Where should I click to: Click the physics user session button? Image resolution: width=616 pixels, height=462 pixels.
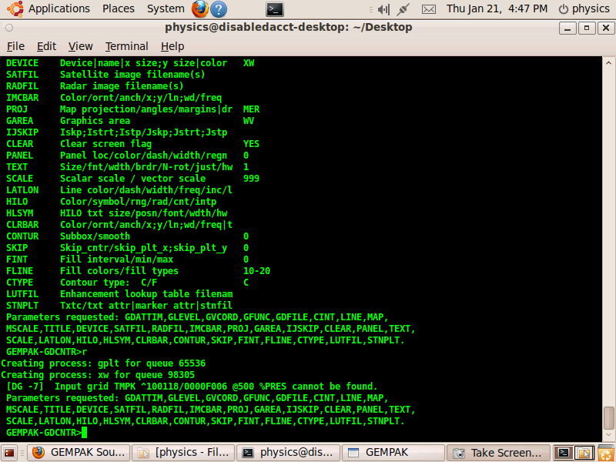coord(584,9)
